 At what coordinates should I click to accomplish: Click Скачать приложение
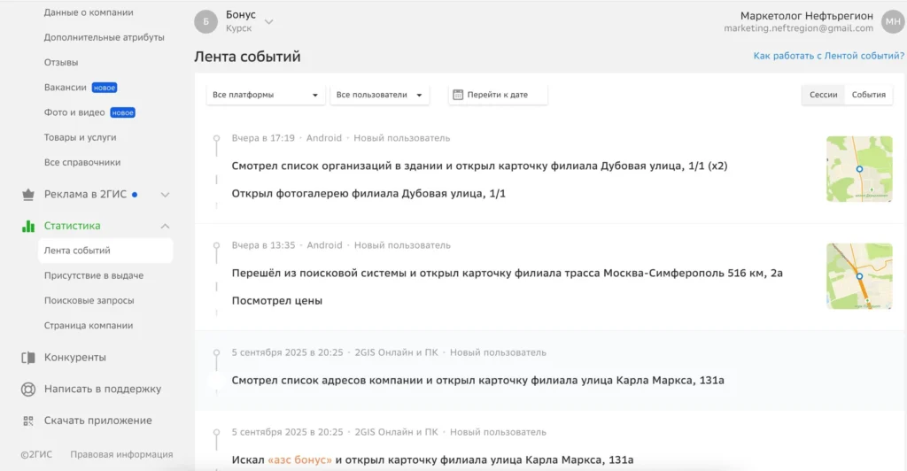pos(97,421)
